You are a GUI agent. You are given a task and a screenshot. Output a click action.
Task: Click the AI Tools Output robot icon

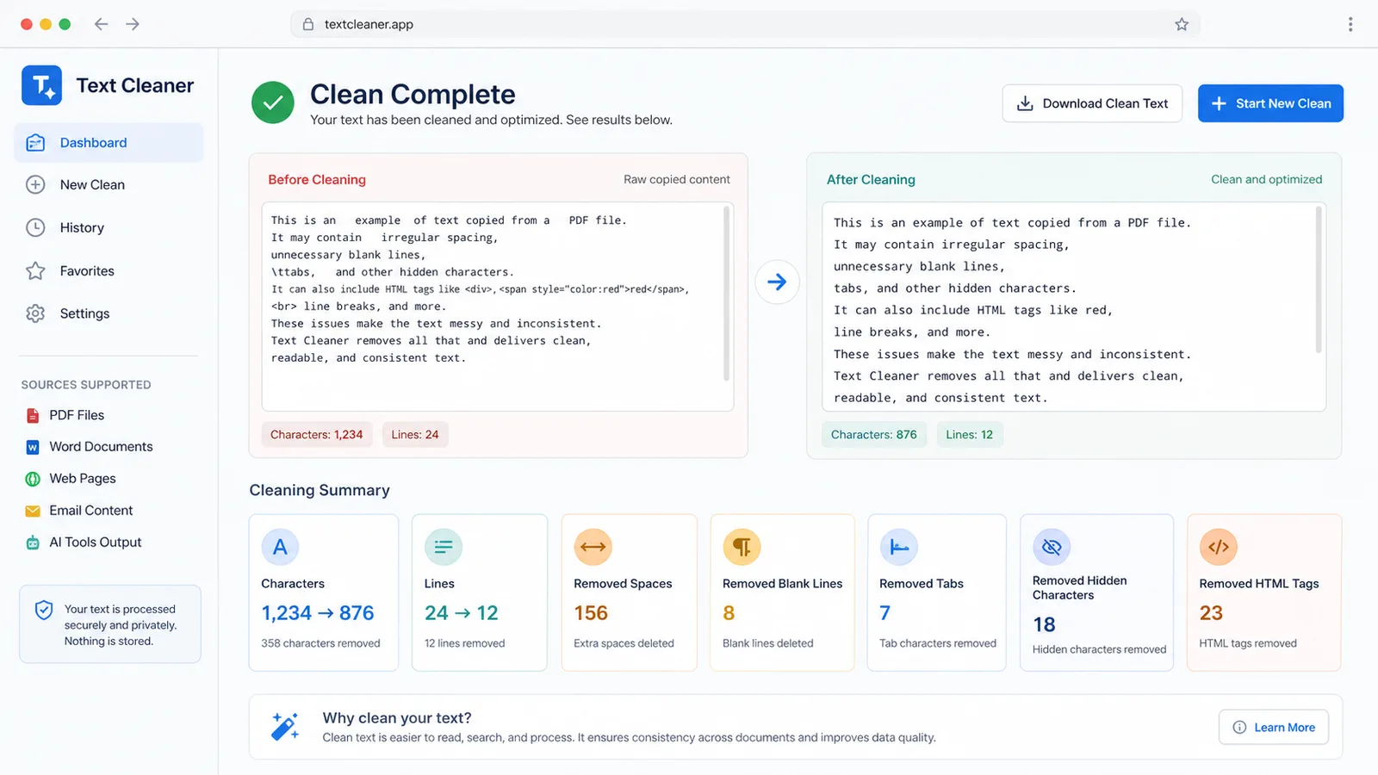33,542
